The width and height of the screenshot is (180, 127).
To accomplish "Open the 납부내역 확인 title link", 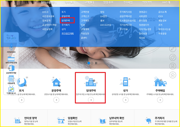I will pos(117,118).
